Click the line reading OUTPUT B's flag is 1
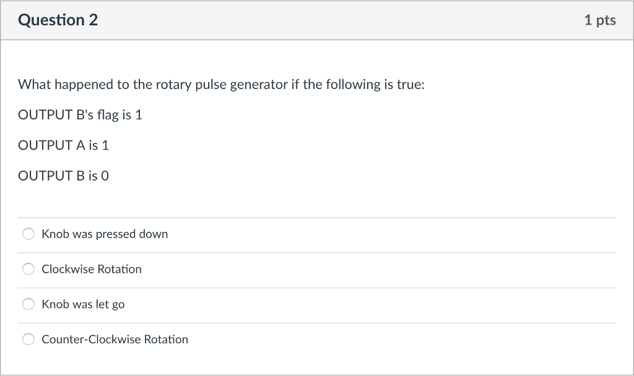The image size is (634, 376). pos(80,114)
